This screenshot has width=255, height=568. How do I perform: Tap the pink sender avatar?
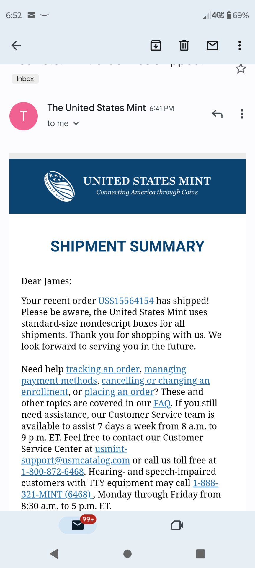coord(24,116)
